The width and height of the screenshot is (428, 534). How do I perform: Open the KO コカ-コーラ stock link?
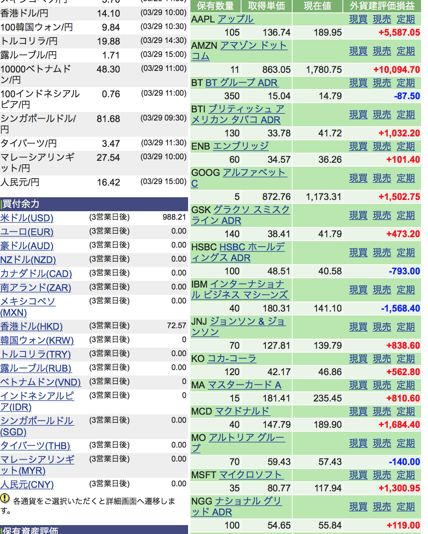coord(232,358)
